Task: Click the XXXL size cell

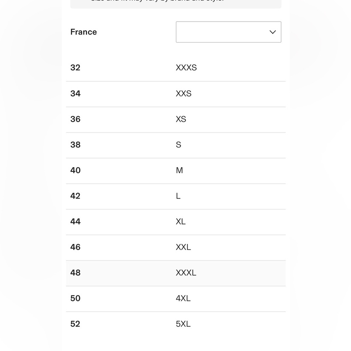Action: click(186, 273)
